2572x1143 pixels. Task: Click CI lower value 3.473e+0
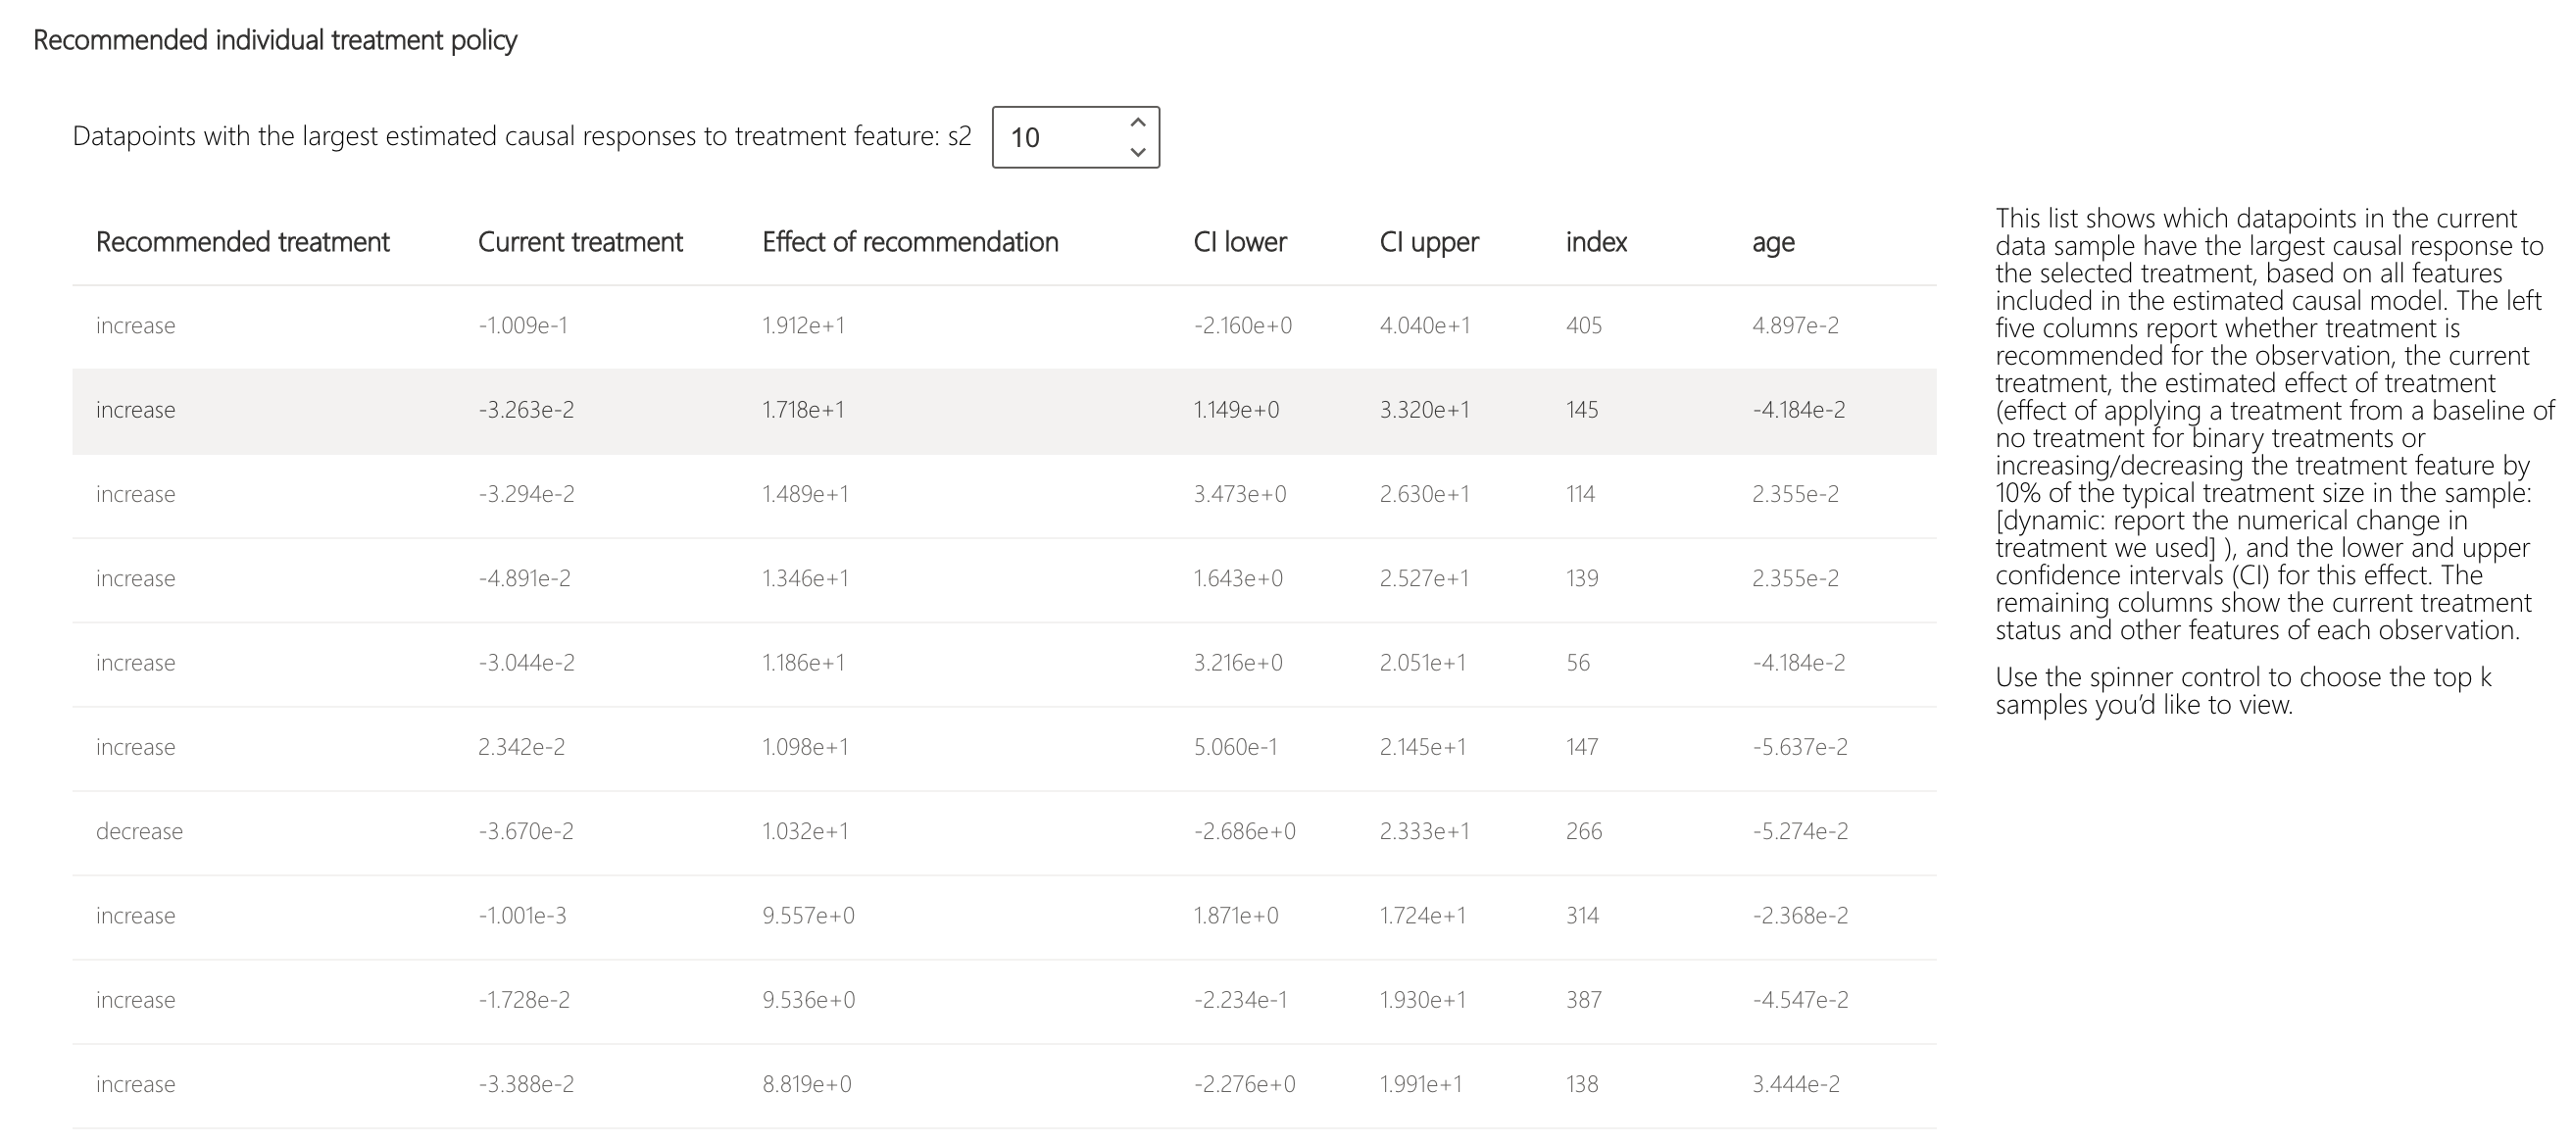click(x=1240, y=494)
